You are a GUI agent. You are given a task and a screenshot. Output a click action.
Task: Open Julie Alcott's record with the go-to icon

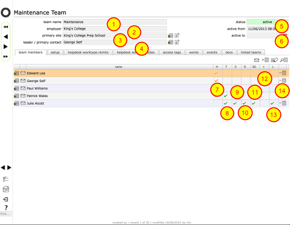[x=16, y=103]
